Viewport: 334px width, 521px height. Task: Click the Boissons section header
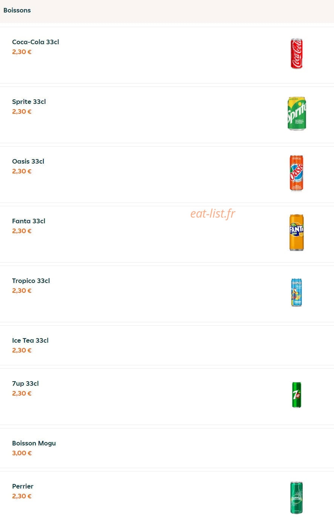click(x=17, y=10)
